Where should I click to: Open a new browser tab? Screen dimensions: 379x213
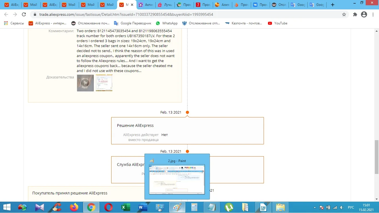pyautogui.click(x=333, y=5)
